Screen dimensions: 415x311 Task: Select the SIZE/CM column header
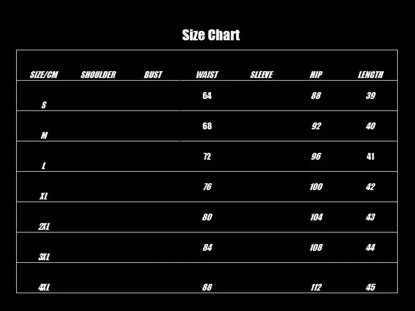click(44, 75)
